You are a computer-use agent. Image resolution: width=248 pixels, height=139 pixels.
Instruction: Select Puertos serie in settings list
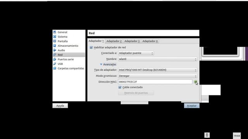(69, 59)
